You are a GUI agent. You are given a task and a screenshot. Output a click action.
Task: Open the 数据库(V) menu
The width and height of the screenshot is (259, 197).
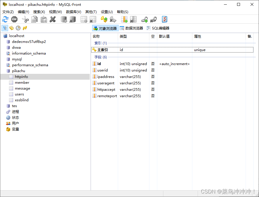[73, 12]
